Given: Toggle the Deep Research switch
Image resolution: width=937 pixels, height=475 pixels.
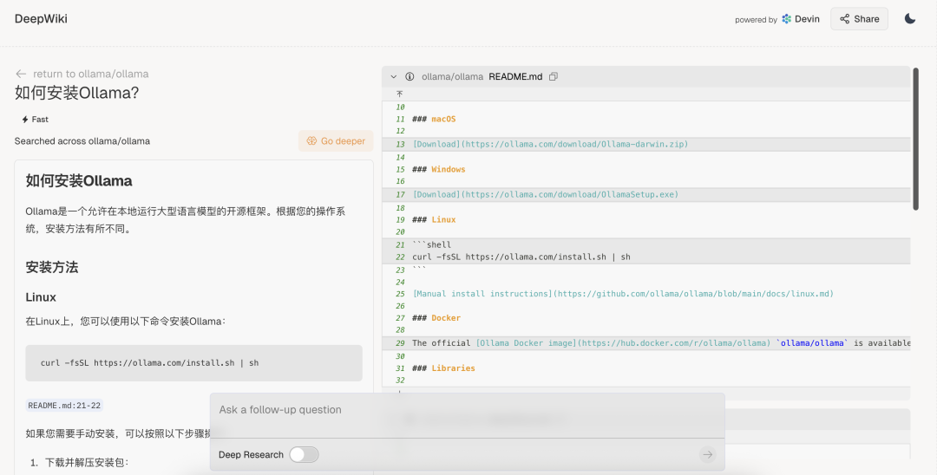Looking at the screenshot, I should pos(305,455).
